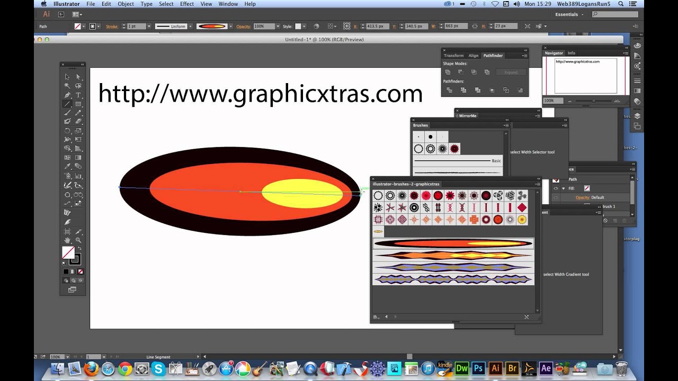Click the W width value field
Viewport: 678px width, 381px height.
click(457, 26)
